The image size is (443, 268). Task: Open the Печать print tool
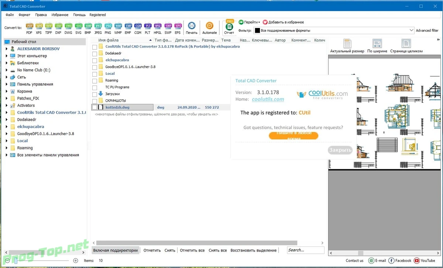tap(192, 28)
